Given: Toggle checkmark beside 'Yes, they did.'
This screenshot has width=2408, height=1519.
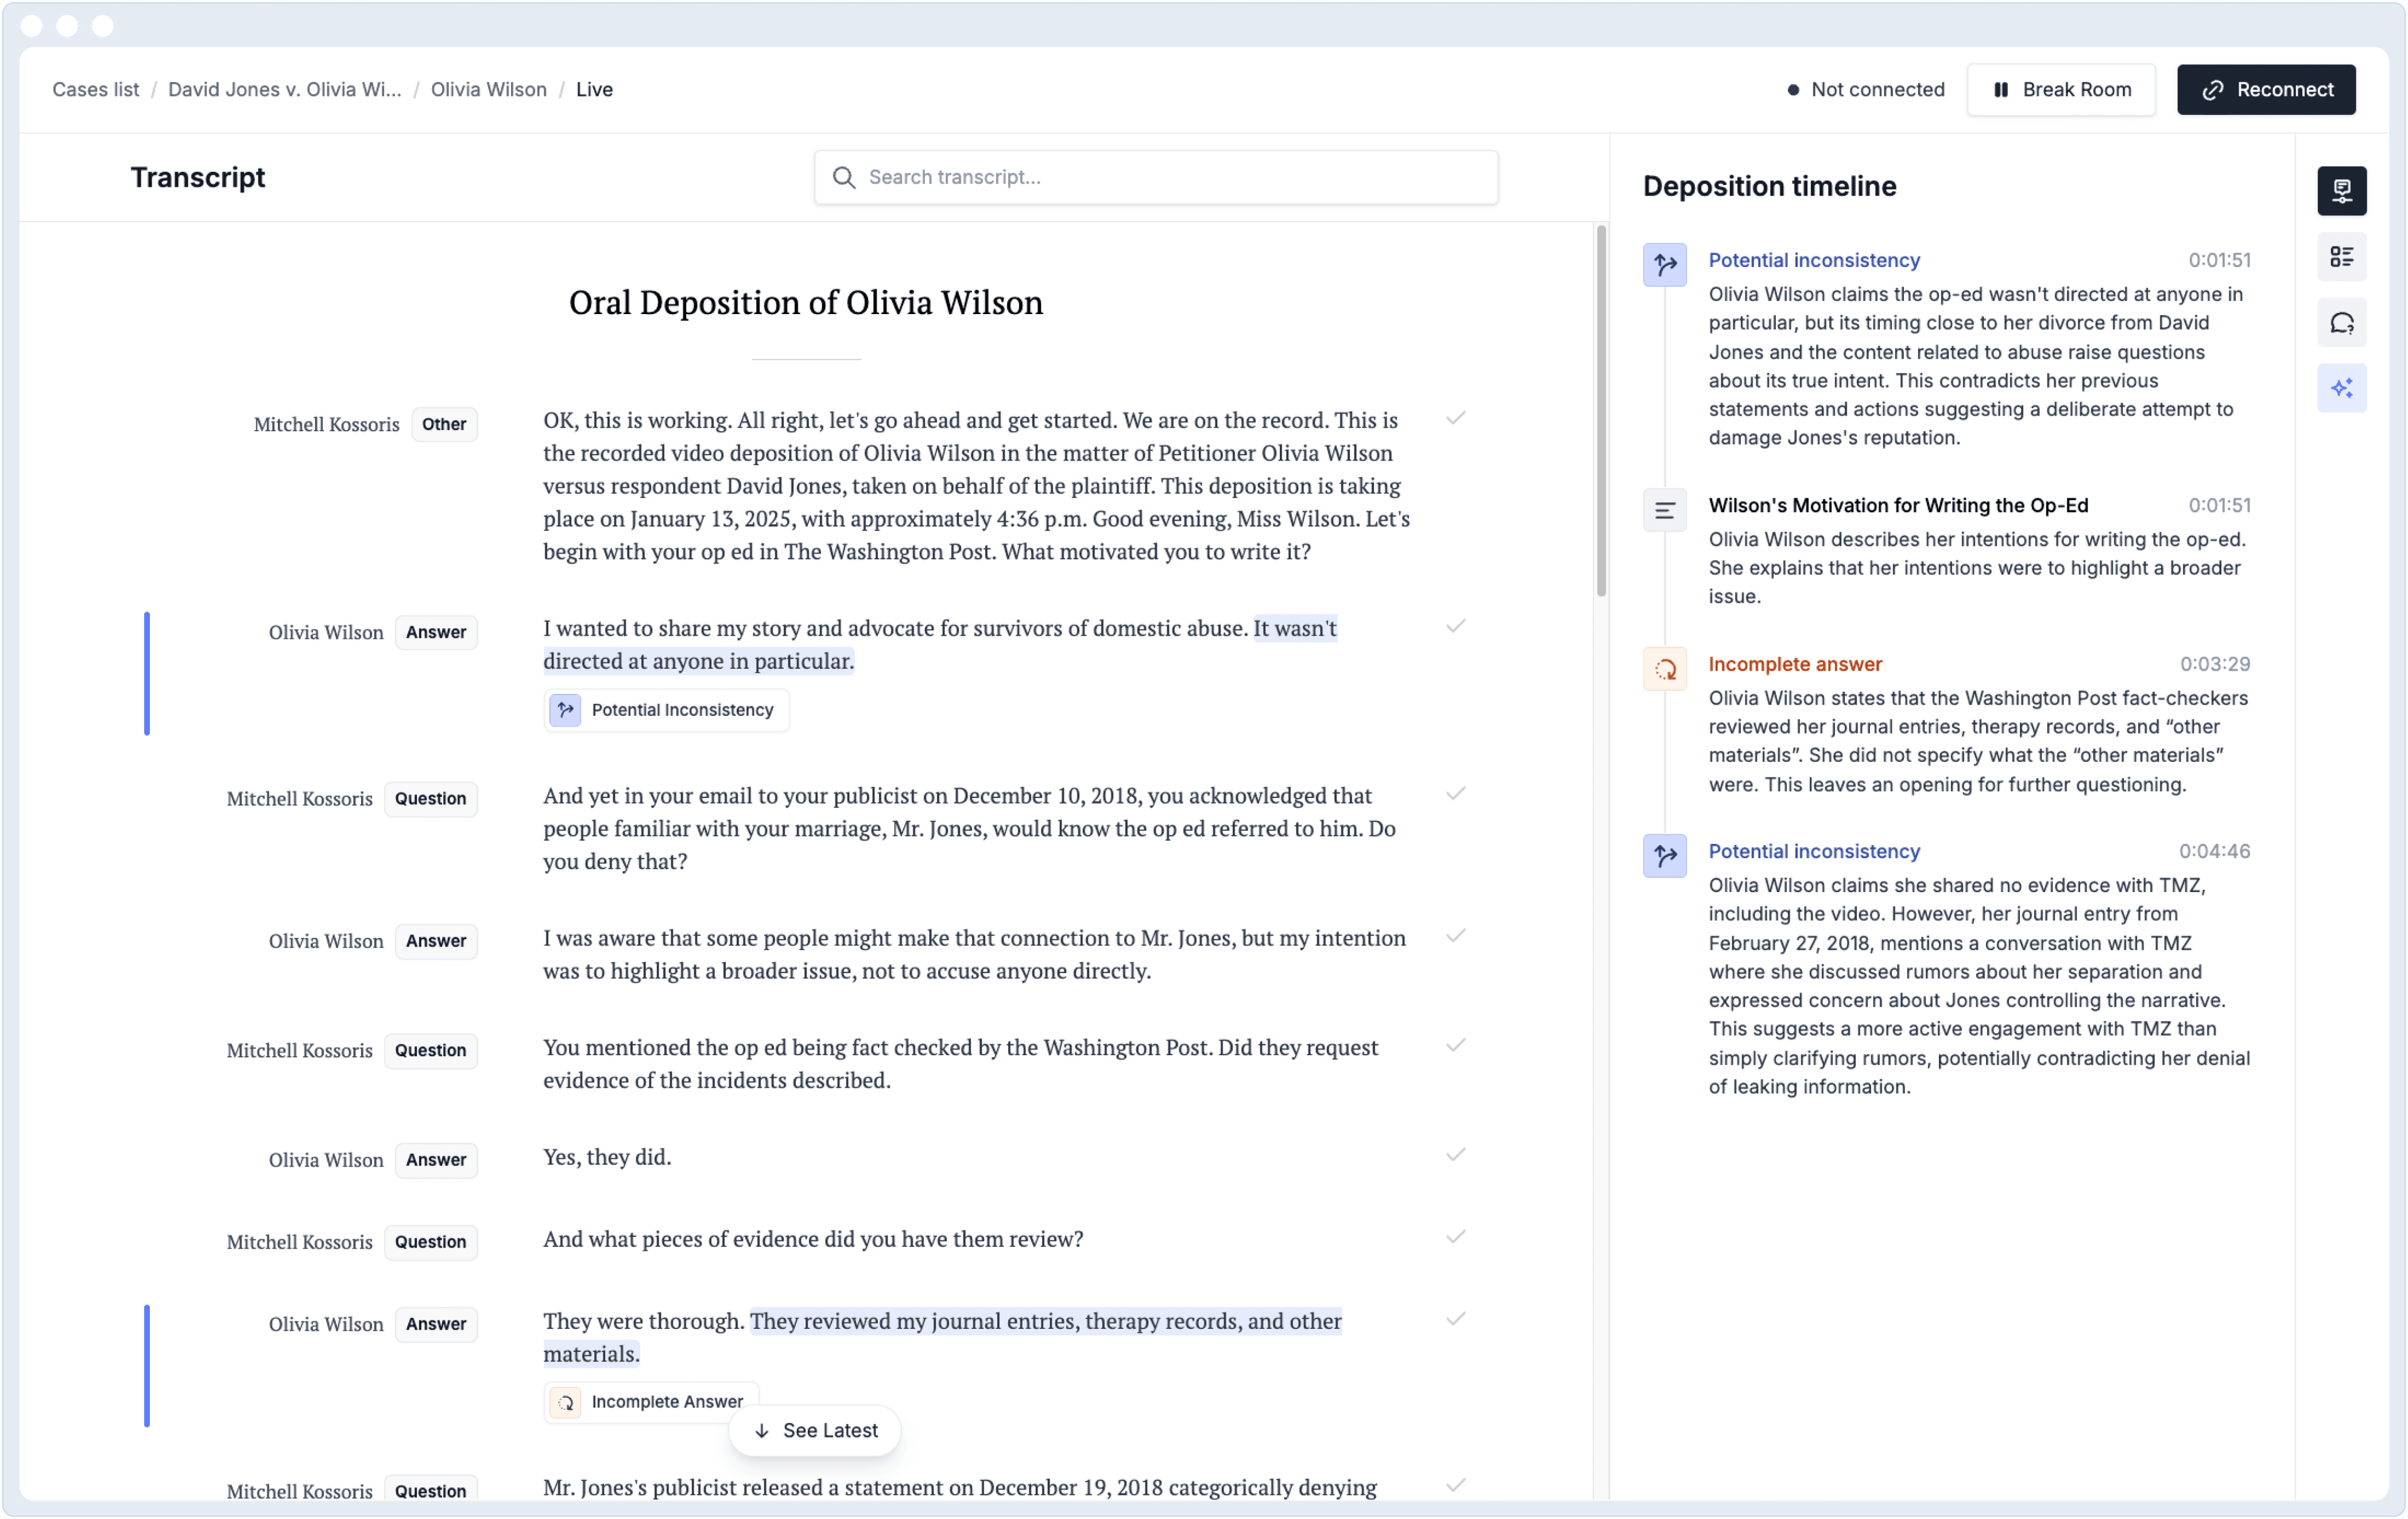Looking at the screenshot, I should (1455, 1155).
